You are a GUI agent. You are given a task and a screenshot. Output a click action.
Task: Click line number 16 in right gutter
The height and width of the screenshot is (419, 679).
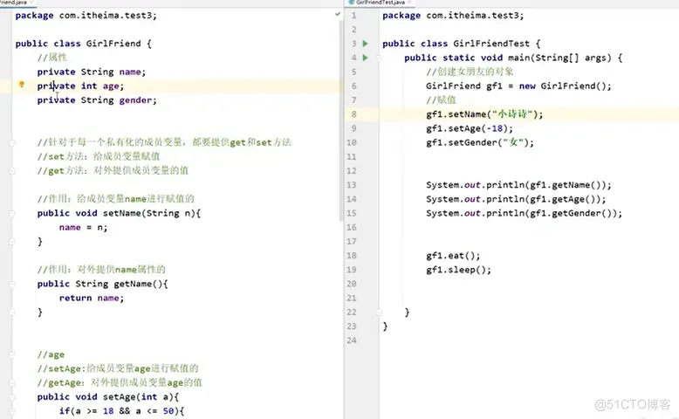pyautogui.click(x=352, y=228)
